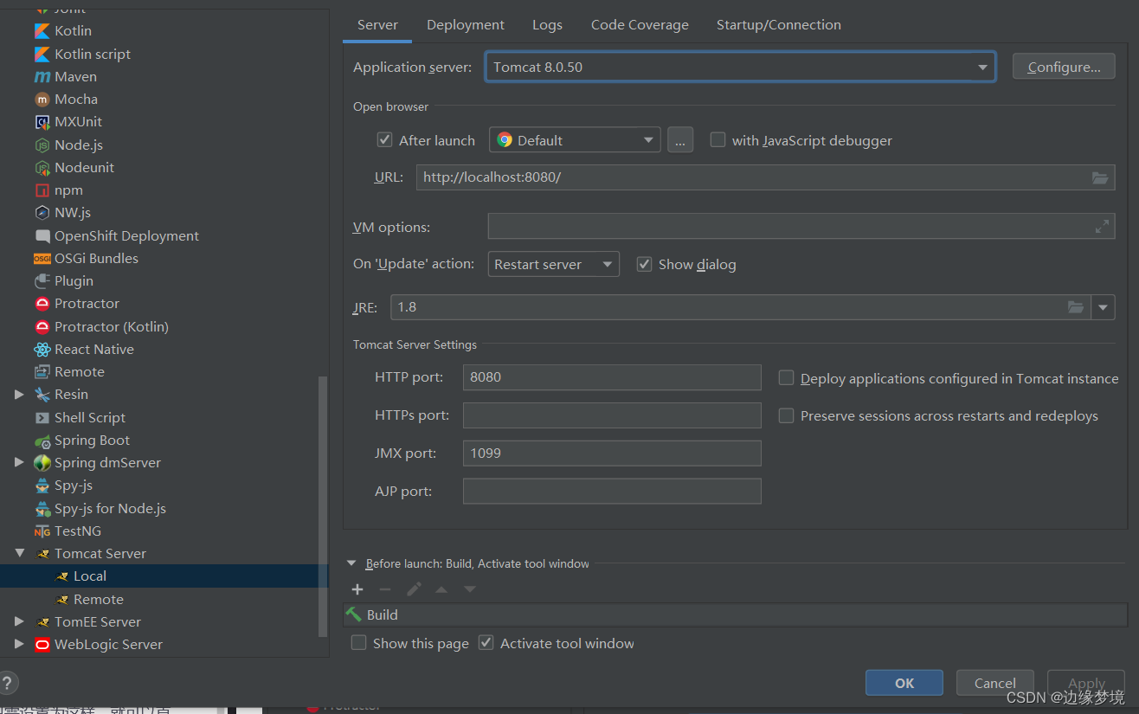Enable with JavaScript debugger checkbox

[x=718, y=139]
